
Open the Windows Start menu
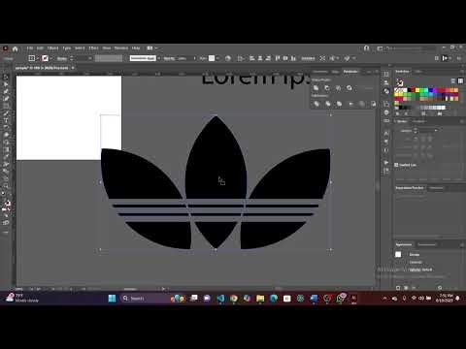tap(112, 299)
